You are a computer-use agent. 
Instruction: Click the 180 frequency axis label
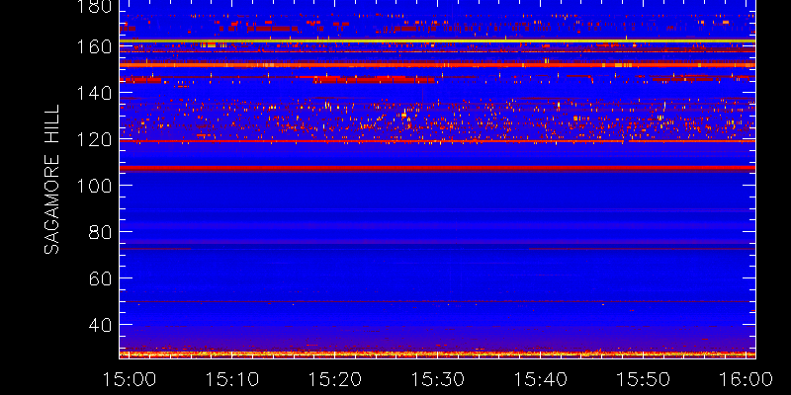94,7
